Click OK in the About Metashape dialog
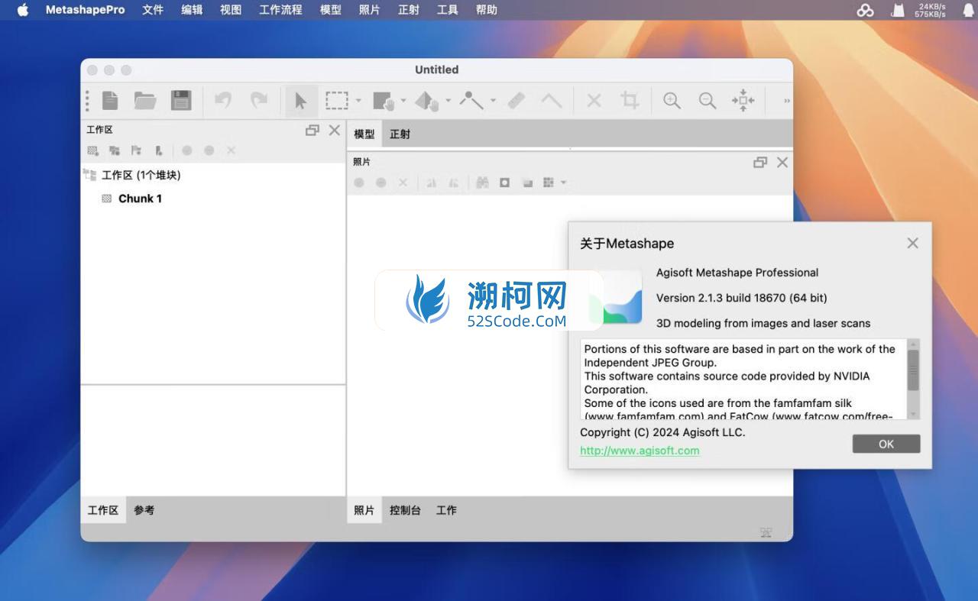This screenshot has height=601, width=978. (886, 444)
